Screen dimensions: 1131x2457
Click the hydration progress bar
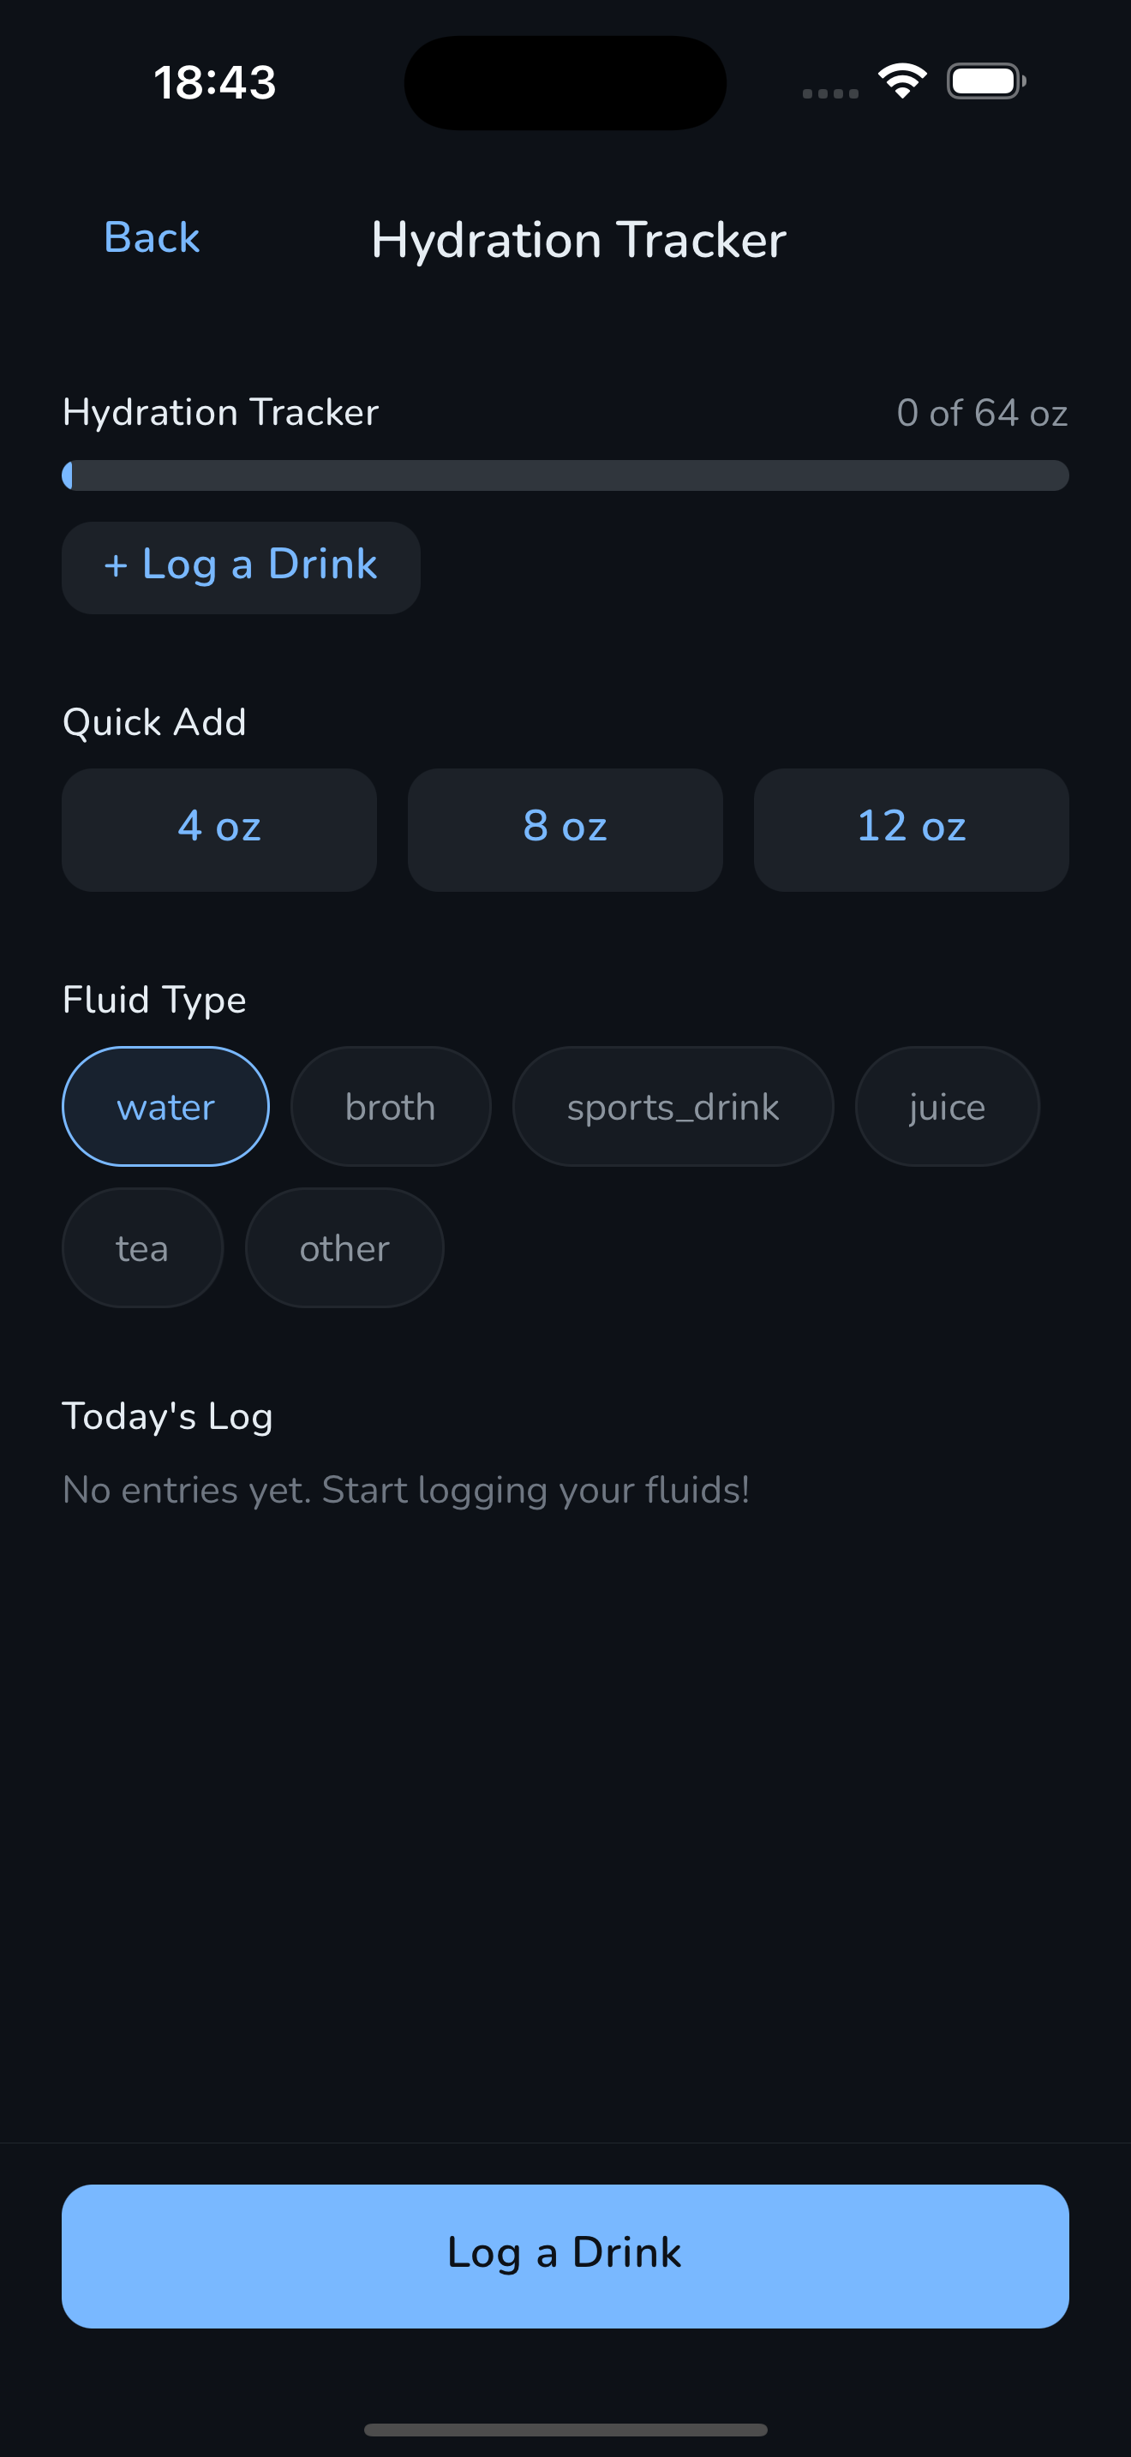point(565,475)
